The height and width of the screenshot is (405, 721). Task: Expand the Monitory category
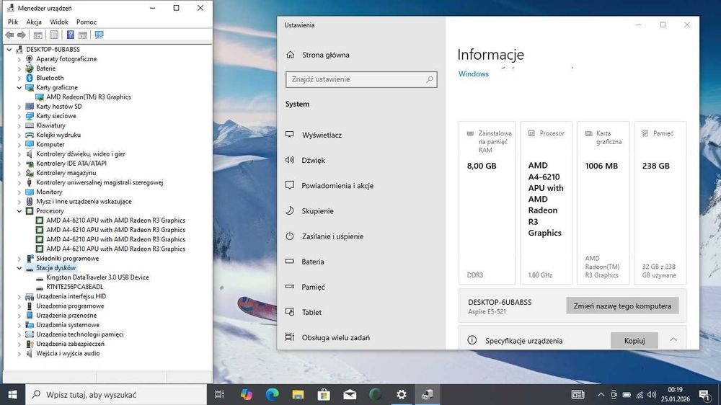click(x=19, y=192)
